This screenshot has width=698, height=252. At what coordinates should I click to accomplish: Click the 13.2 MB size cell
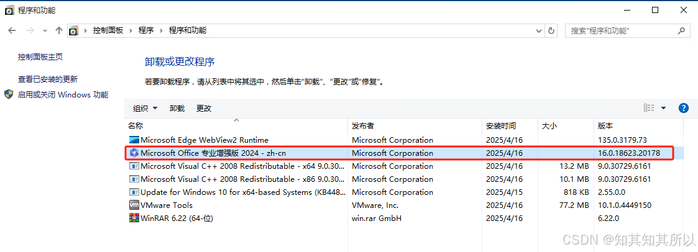click(x=574, y=166)
